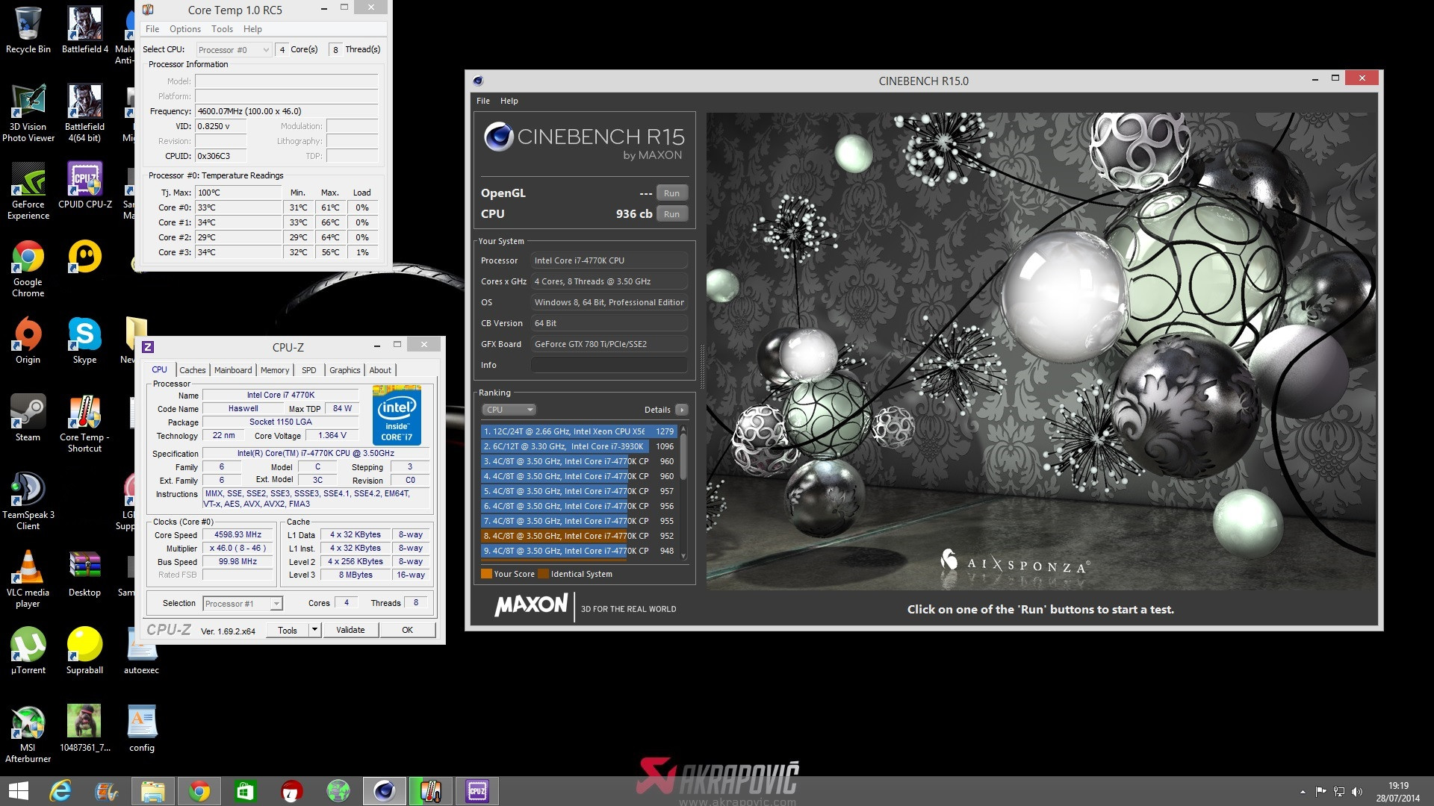
Task: Launch Origin from the desktop
Action: pos(28,340)
